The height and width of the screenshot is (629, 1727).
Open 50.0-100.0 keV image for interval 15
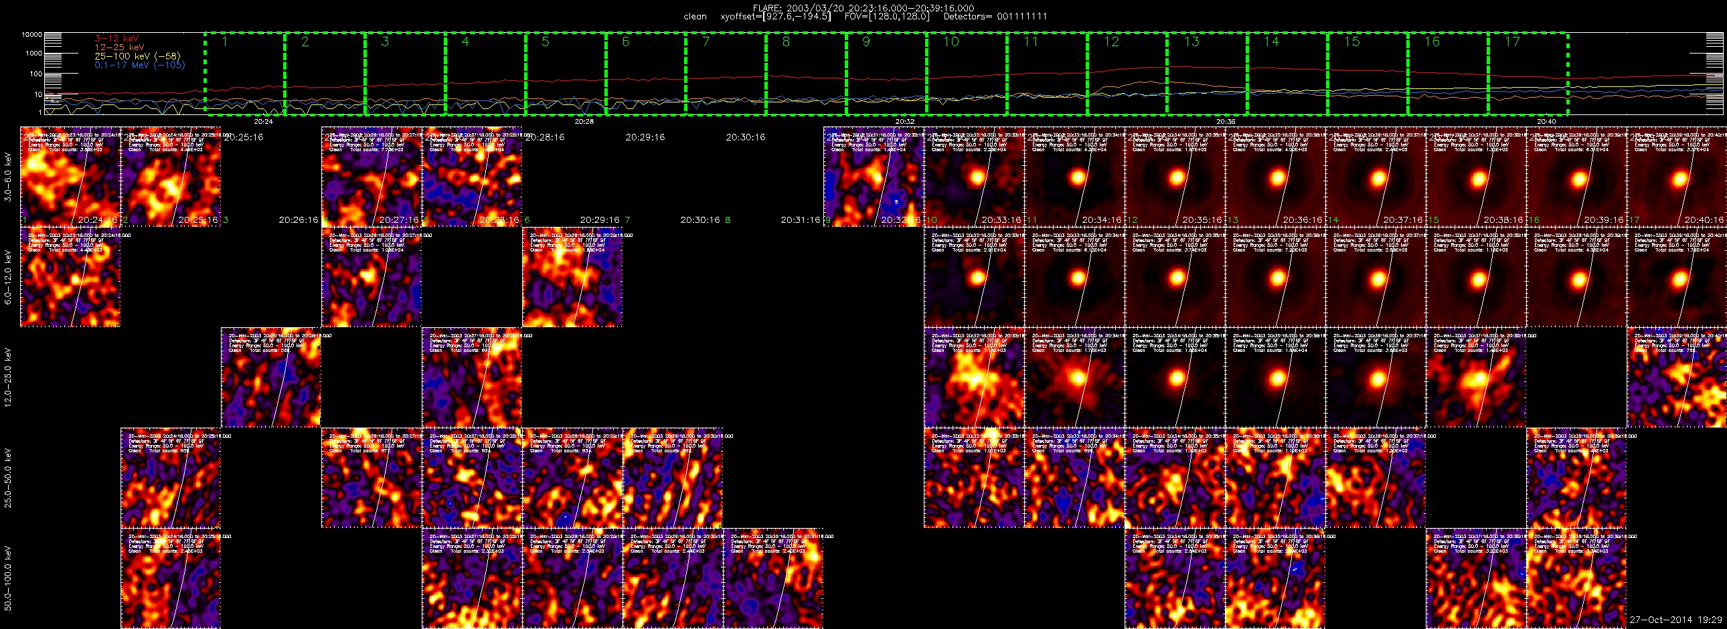coord(1476,579)
